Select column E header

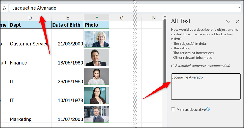(x=68, y=18)
